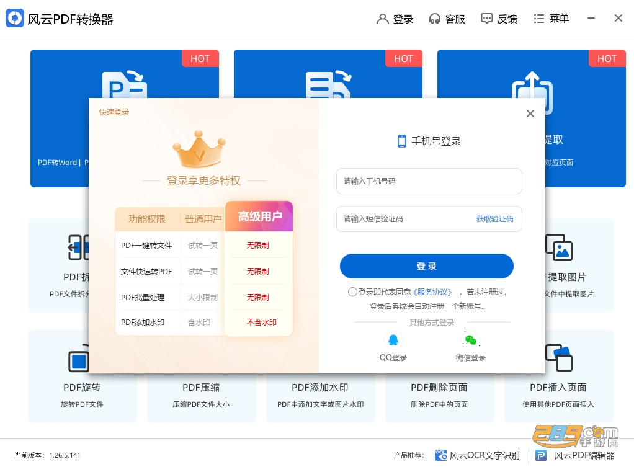Click the 风云PDF编辑器 icon
The image size is (634, 472).
coord(541,455)
